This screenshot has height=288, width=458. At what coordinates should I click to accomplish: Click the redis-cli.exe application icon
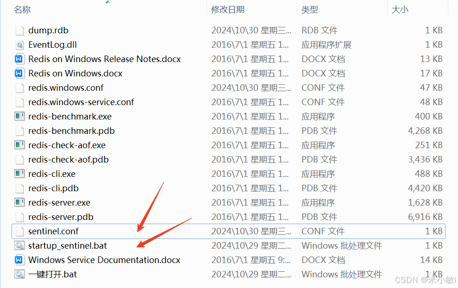coord(19,174)
